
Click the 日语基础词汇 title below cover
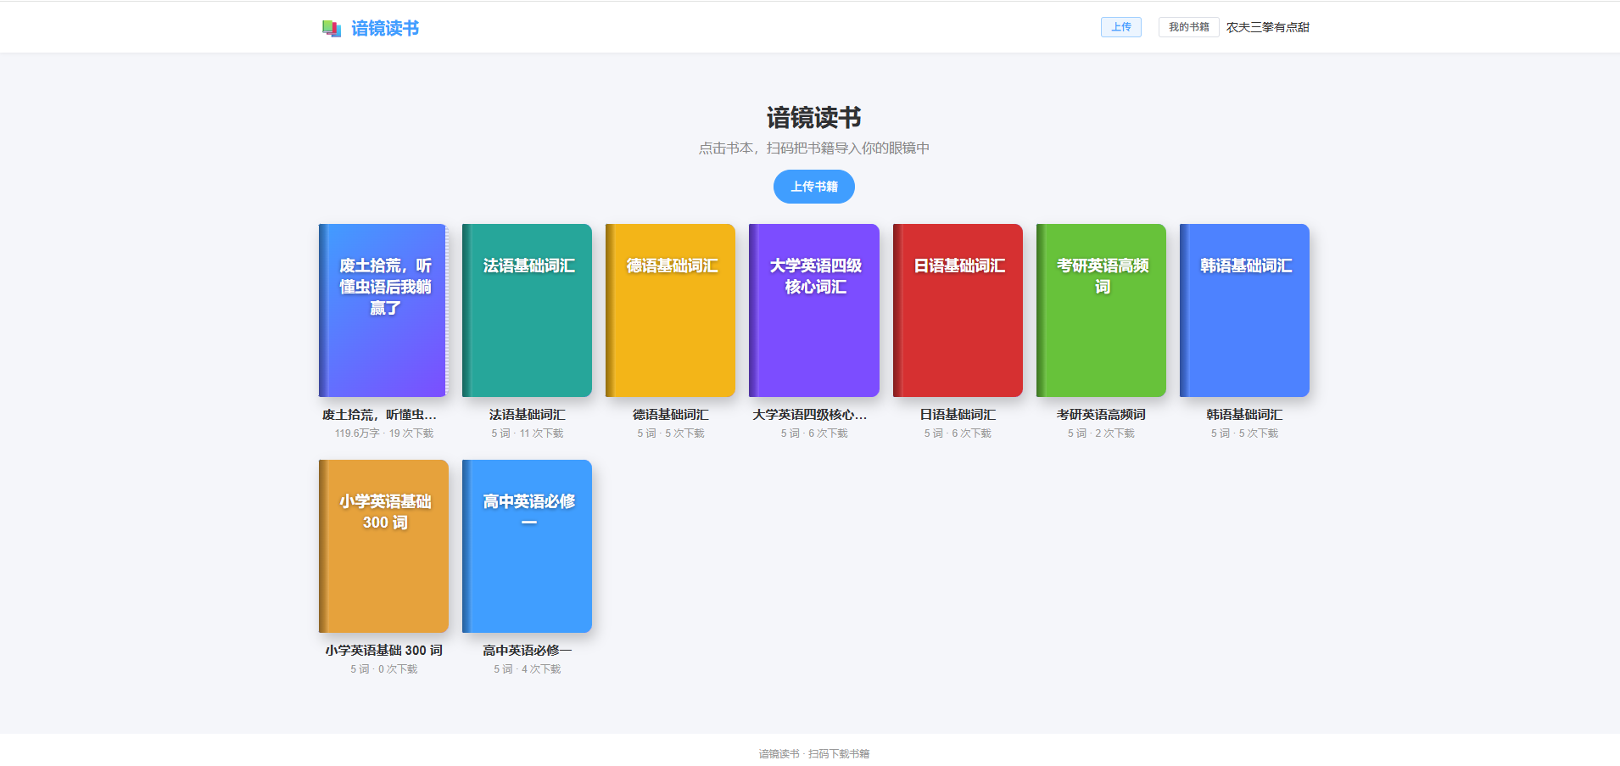coord(958,415)
